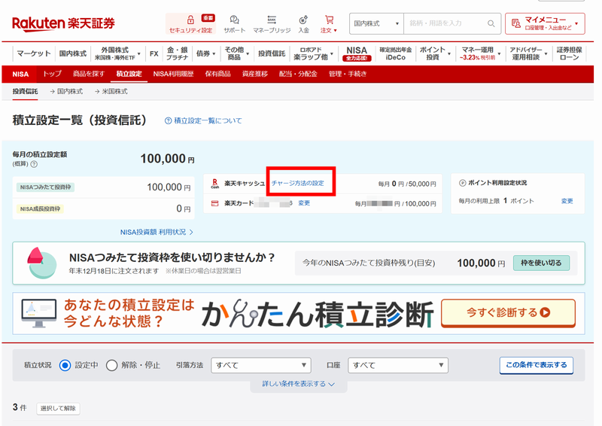
Task: Switch to the NISA利用履歴 tab
Action: tap(174, 74)
